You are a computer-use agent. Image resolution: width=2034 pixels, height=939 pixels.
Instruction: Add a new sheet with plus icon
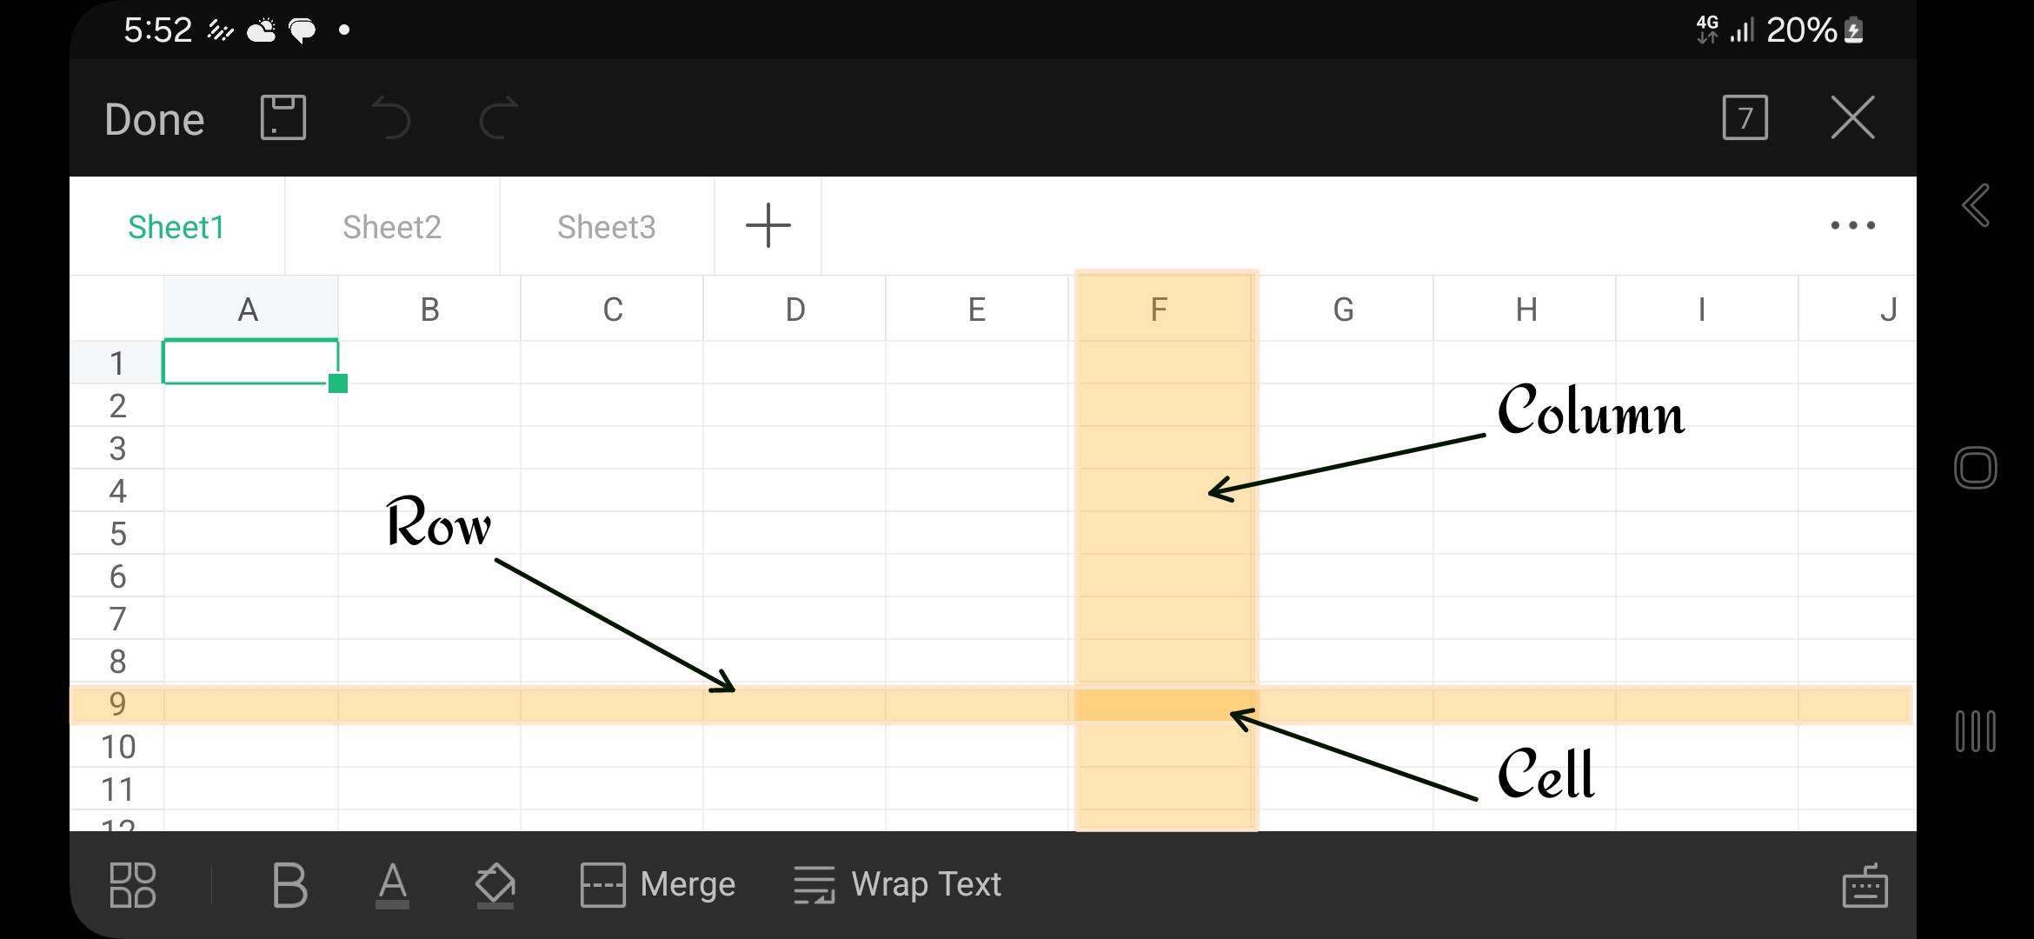pos(768,226)
